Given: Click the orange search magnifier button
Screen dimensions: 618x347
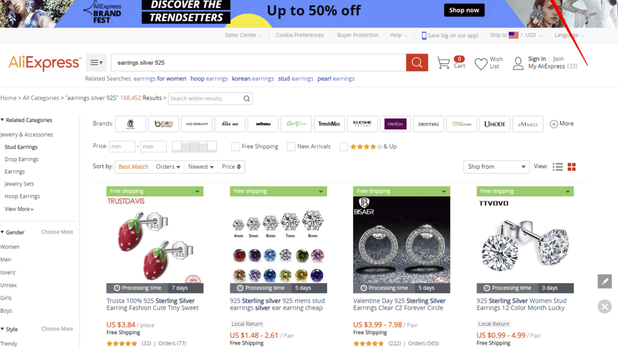Looking at the screenshot, I should click(417, 63).
